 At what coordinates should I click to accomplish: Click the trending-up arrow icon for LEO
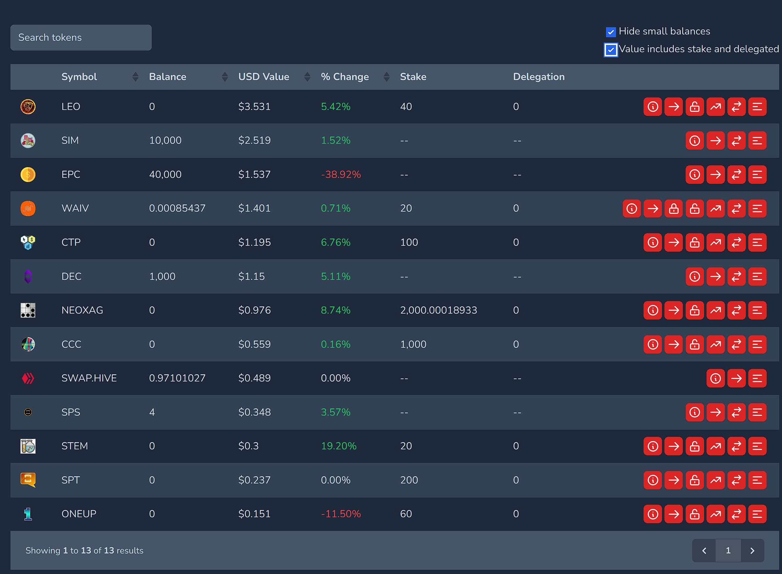(x=716, y=107)
